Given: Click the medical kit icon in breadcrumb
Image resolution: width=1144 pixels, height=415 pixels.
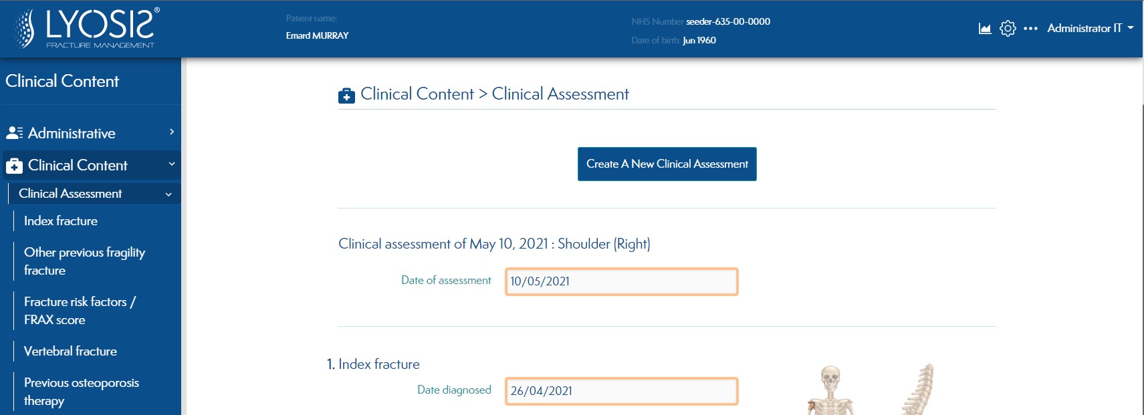Looking at the screenshot, I should click(x=346, y=96).
